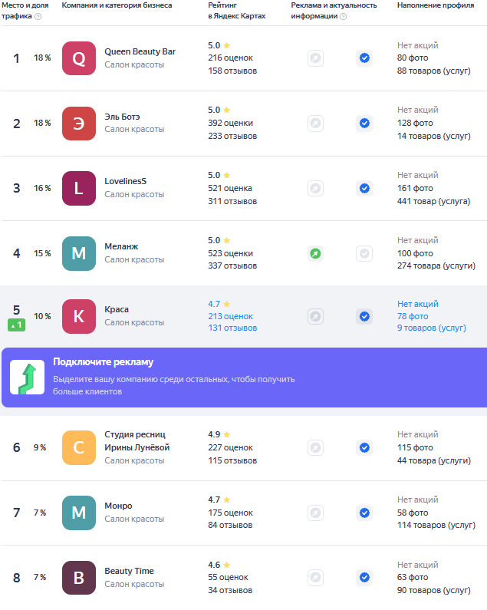Click the help icon beside информации header
Viewport: 487px width, 610px height.
[x=343, y=16]
